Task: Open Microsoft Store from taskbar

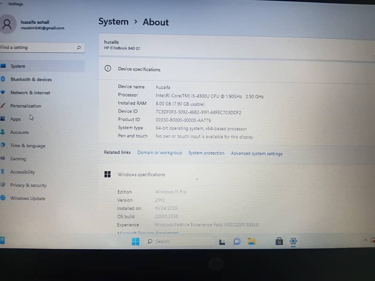Action: (279, 241)
